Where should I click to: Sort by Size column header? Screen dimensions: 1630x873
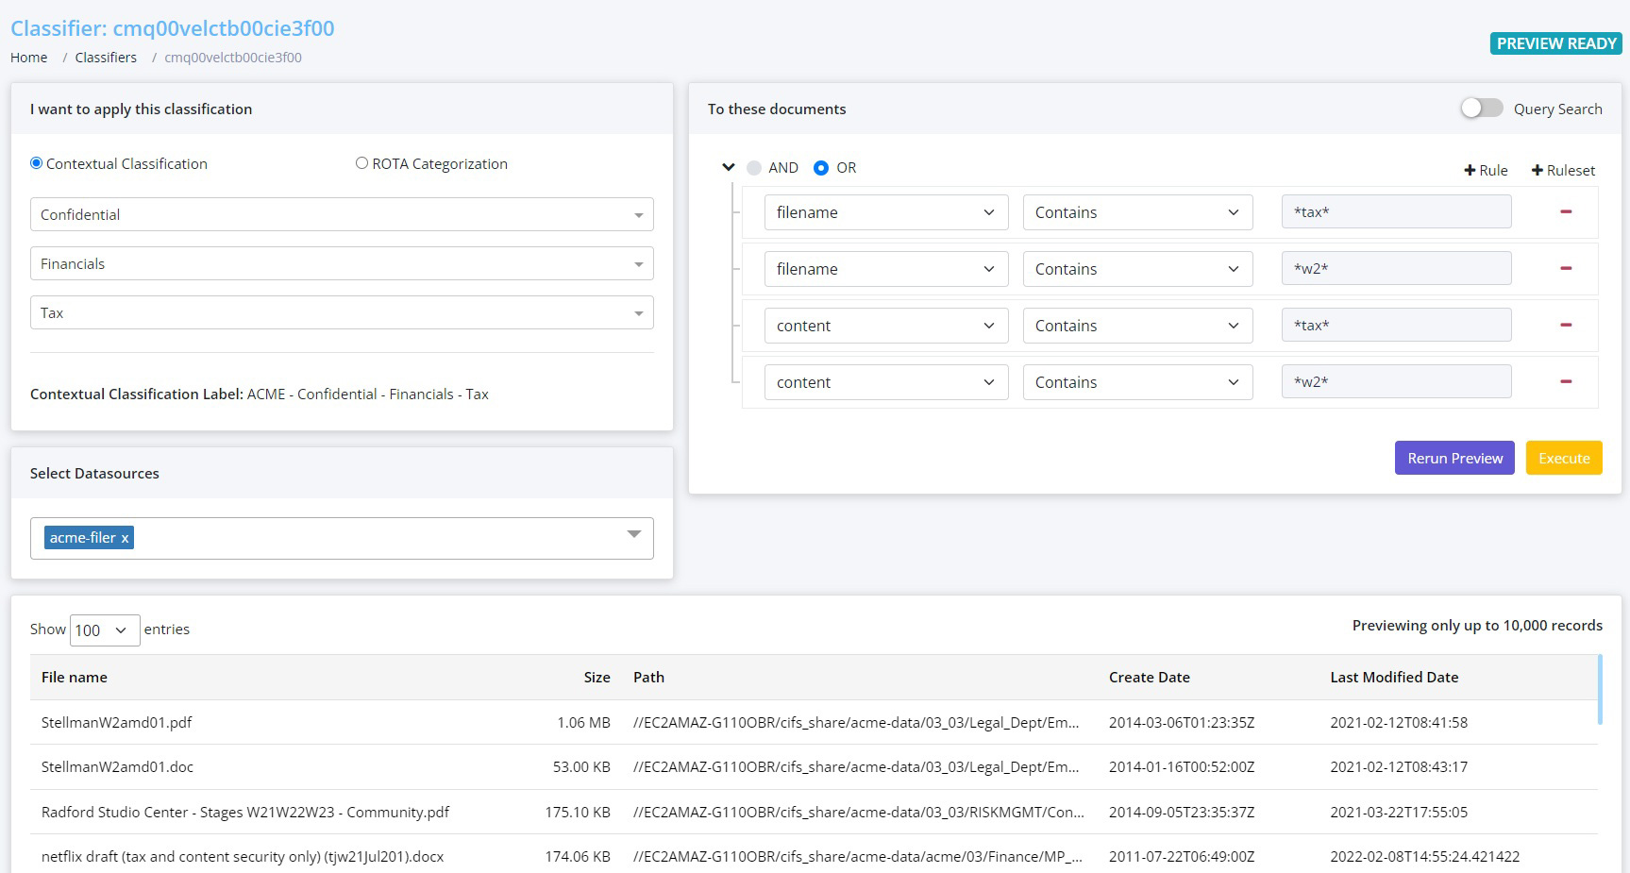pos(597,677)
